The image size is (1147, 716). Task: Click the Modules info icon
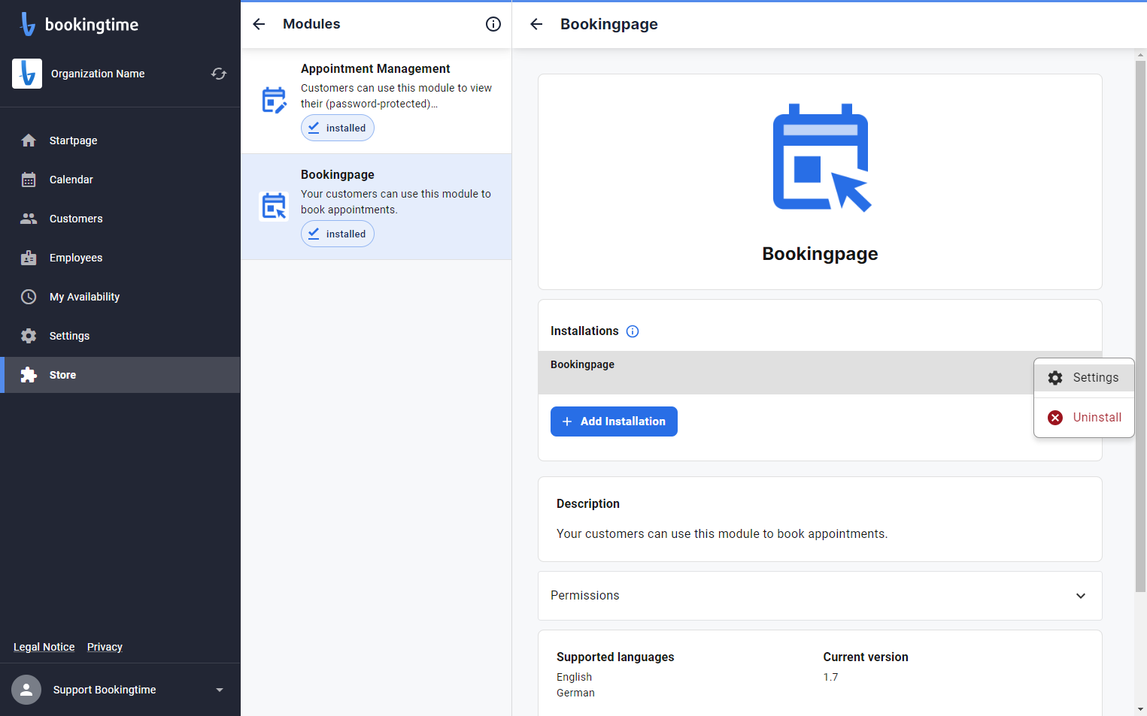[x=493, y=24]
